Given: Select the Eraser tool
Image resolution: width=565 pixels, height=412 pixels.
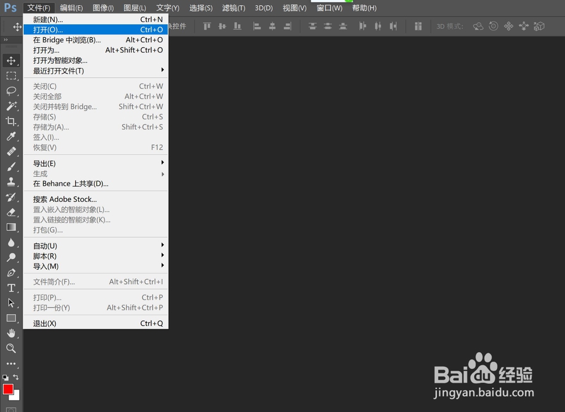Looking at the screenshot, I should coord(11,212).
